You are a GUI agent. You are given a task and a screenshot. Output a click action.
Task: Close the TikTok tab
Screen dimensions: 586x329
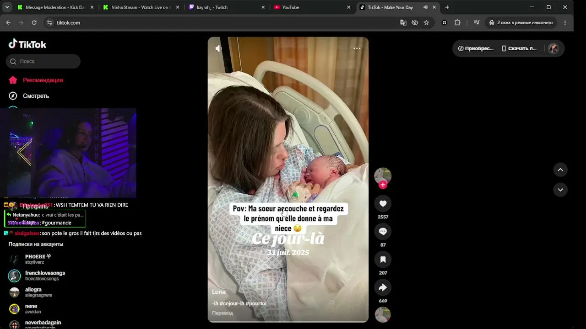(434, 7)
